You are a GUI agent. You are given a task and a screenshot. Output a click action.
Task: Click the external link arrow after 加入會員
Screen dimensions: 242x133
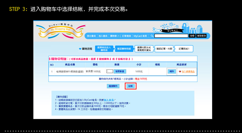tap(115, 100)
